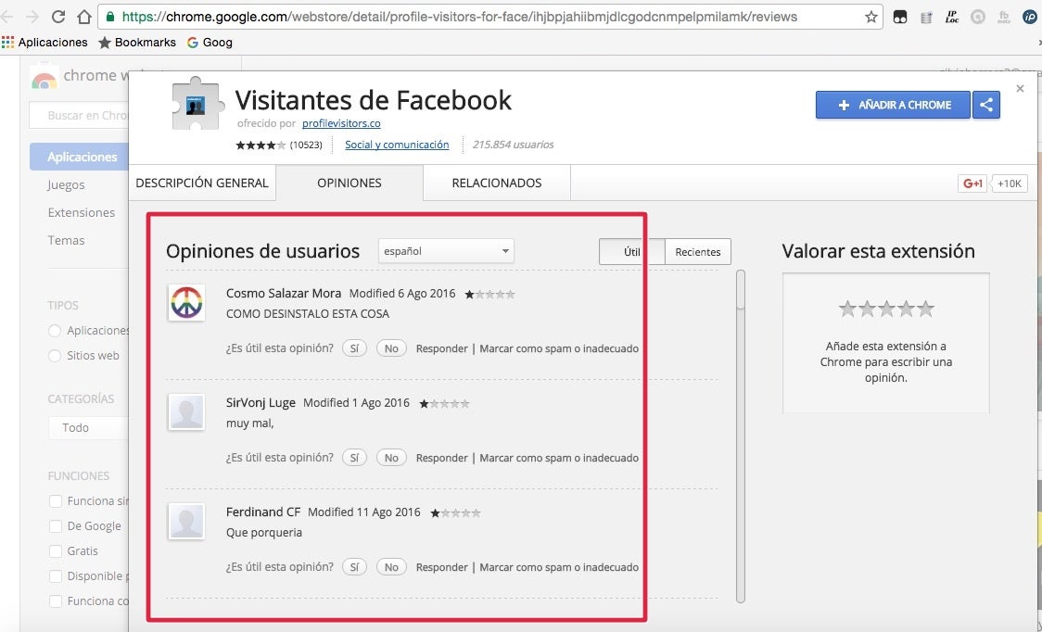Click the Chrome Web Store logo
1042x632 pixels.
(x=44, y=78)
